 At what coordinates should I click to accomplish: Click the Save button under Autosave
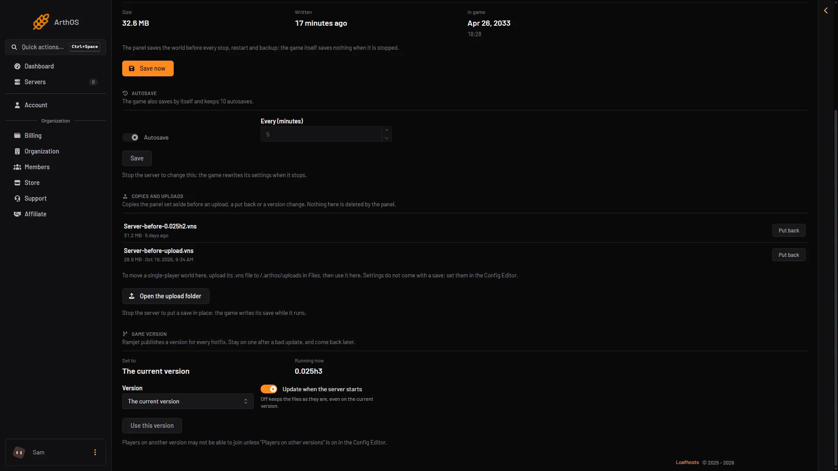click(x=137, y=158)
